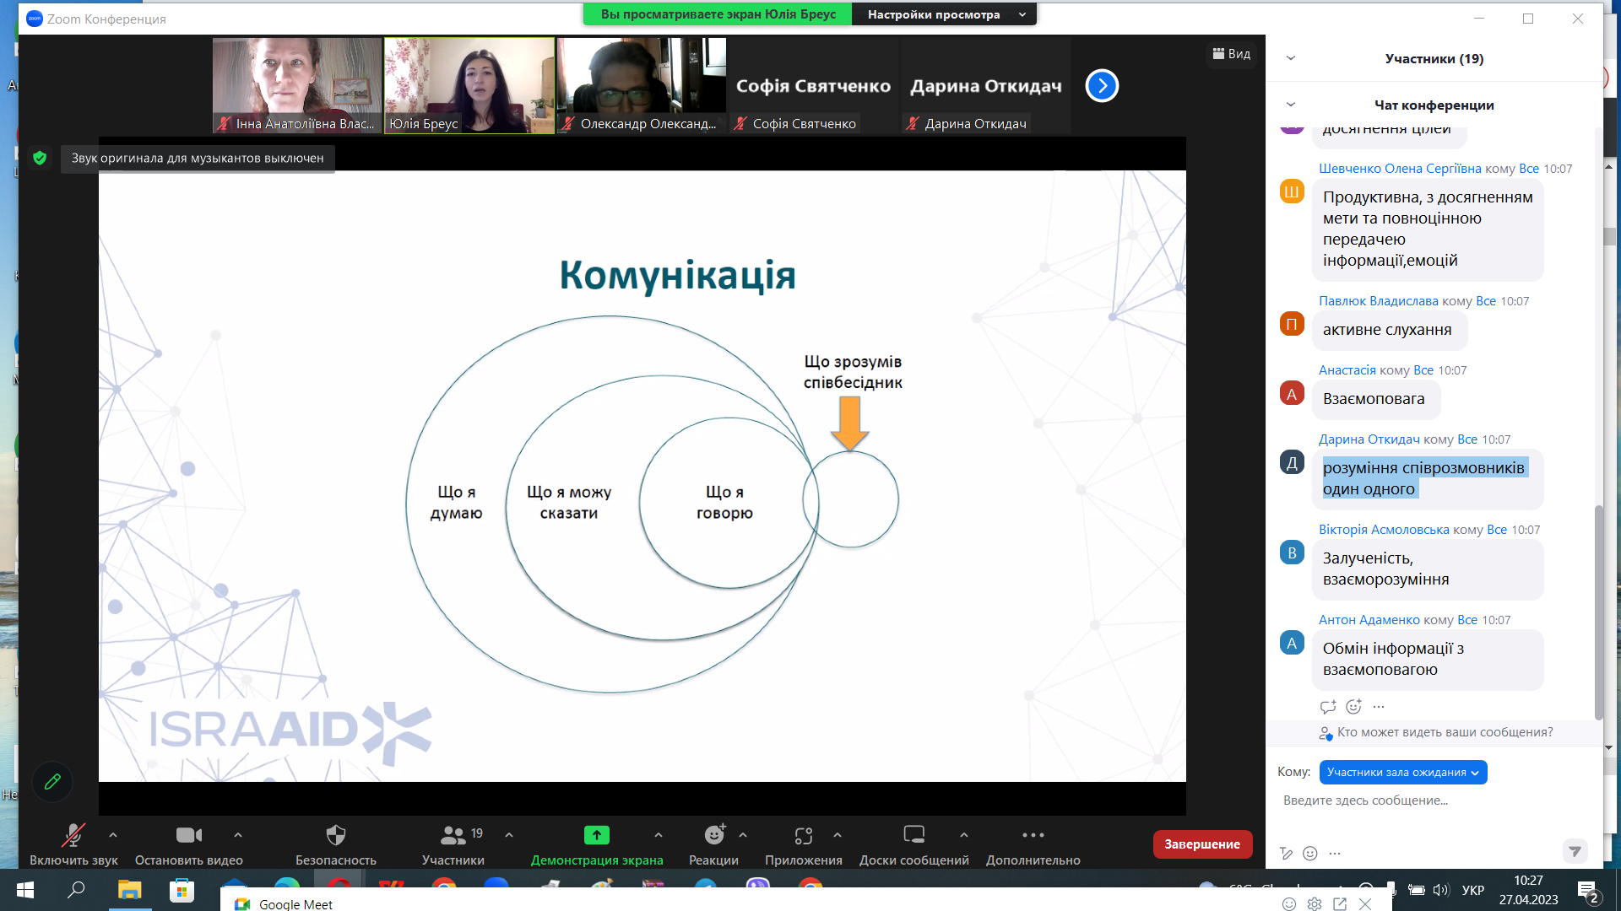Click 'Кто может видеть ваши сообщения?' link

point(1445,732)
